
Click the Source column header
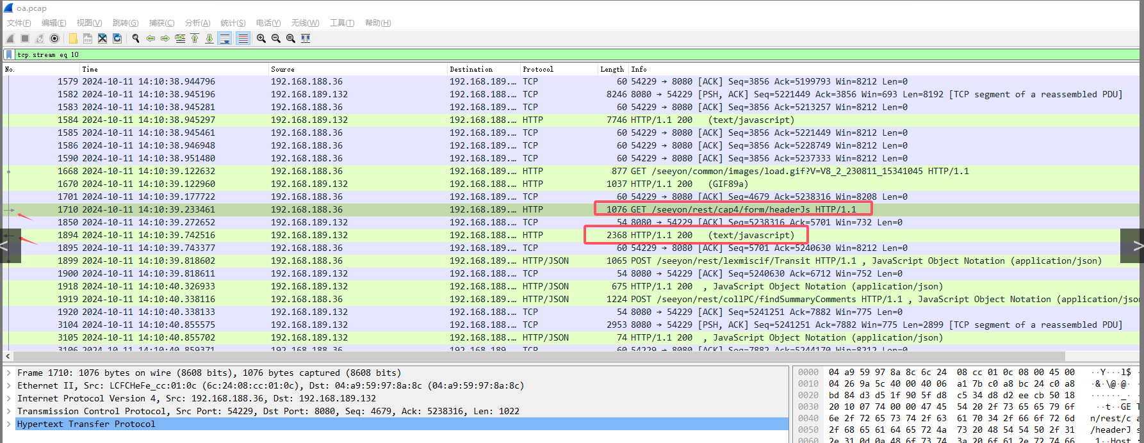click(282, 69)
